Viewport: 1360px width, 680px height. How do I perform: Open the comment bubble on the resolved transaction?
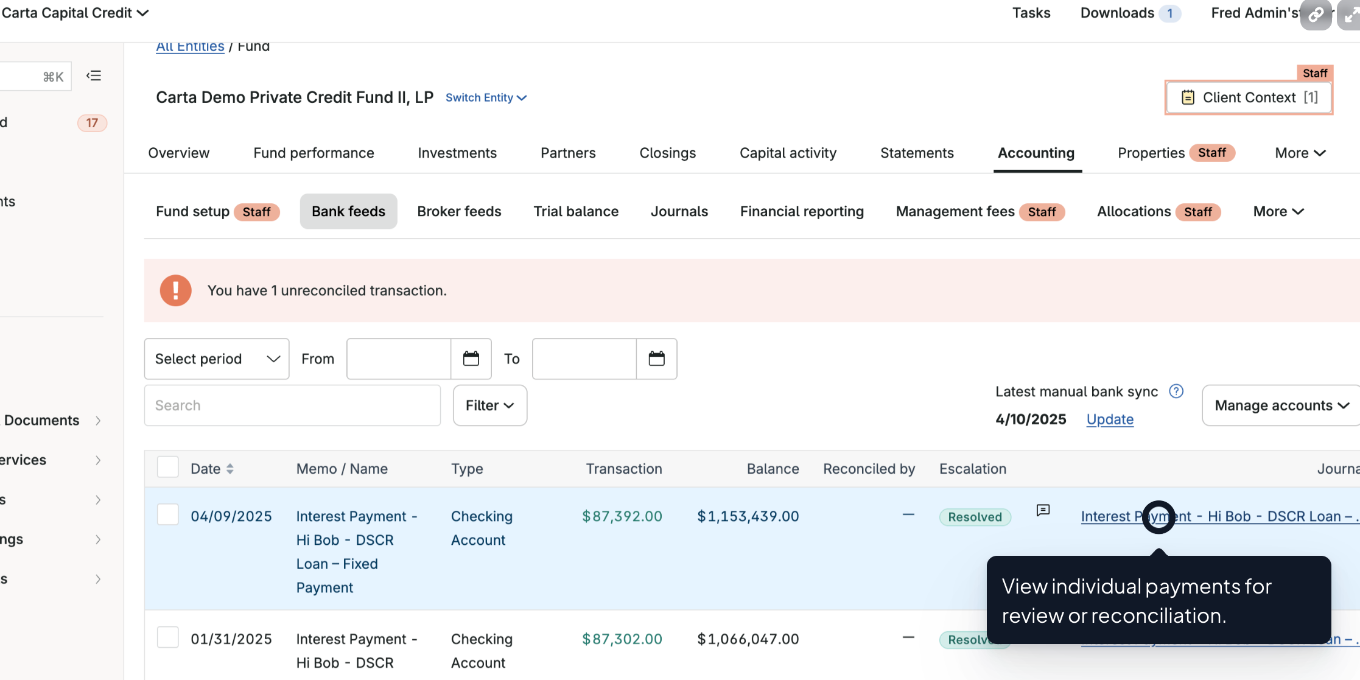[1043, 511]
